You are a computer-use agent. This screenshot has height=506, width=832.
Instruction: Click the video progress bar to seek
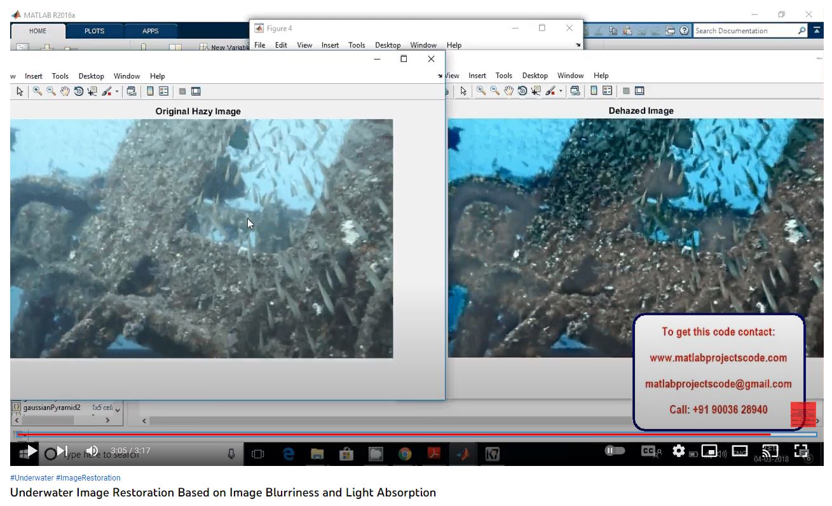coord(413,435)
